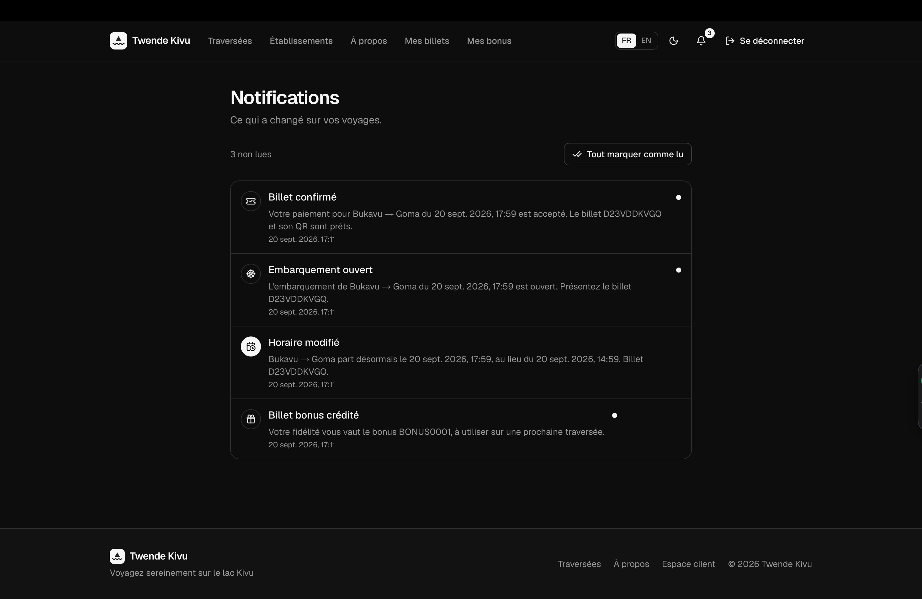Click the Notifications page heading

pyautogui.click(x=285, y=97)
